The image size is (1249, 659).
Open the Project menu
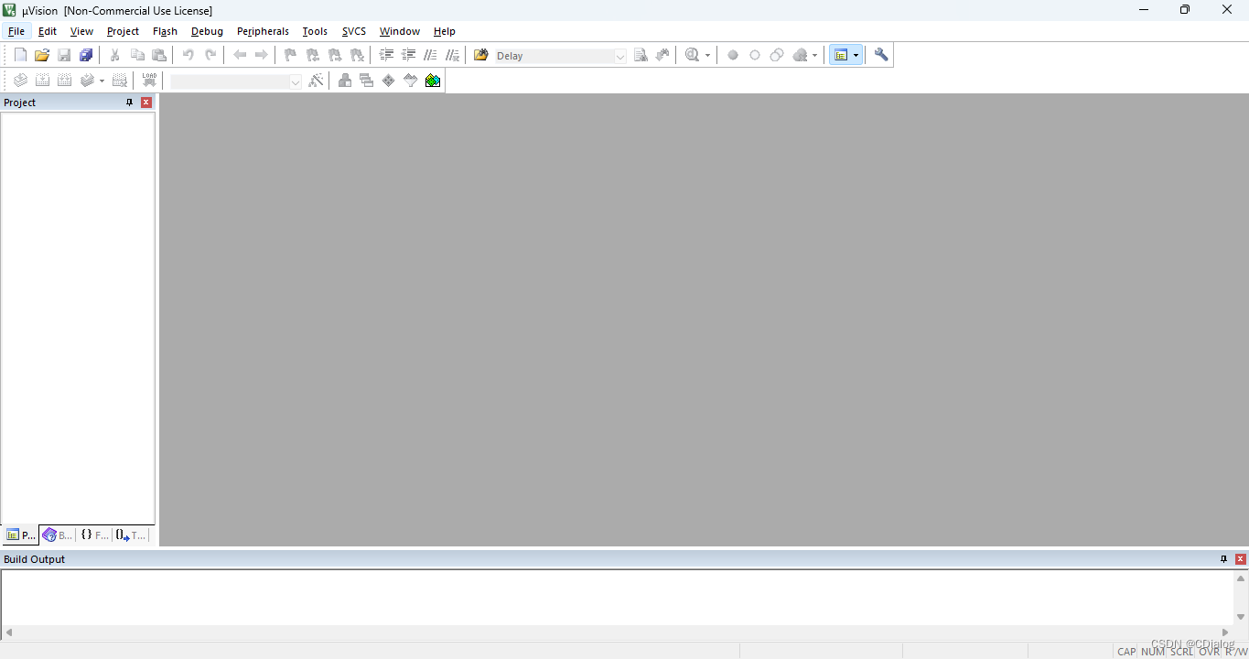point(123,31)
